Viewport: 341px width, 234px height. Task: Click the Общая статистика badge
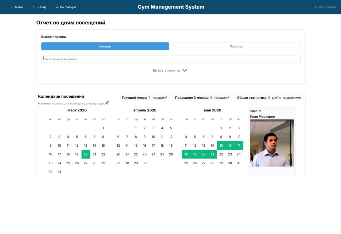[269, 97]
